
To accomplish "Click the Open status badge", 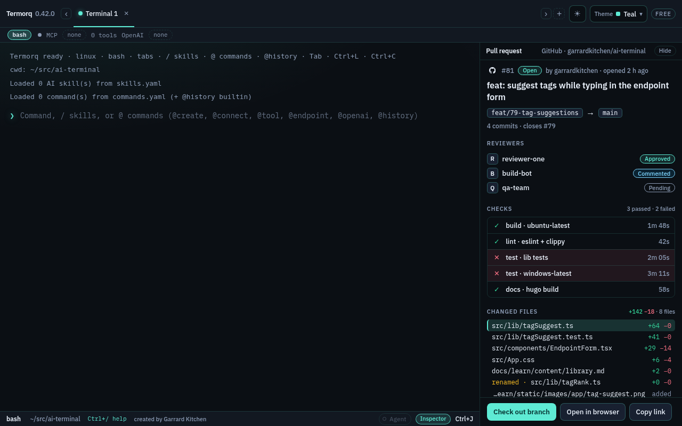I will [x=530, y=70].
